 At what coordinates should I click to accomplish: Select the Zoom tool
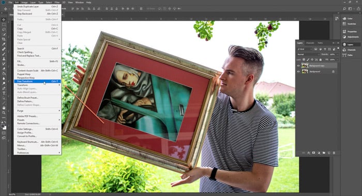[4, 113]
